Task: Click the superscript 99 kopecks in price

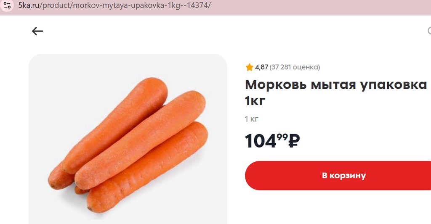Action: 282,136
